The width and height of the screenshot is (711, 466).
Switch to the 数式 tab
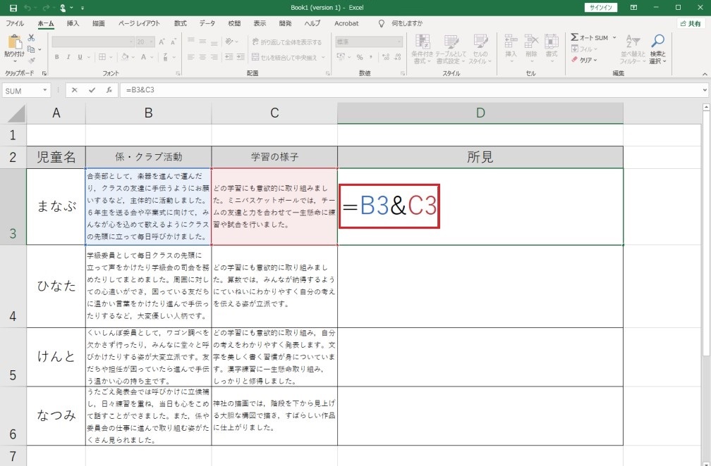pos(180,23)
